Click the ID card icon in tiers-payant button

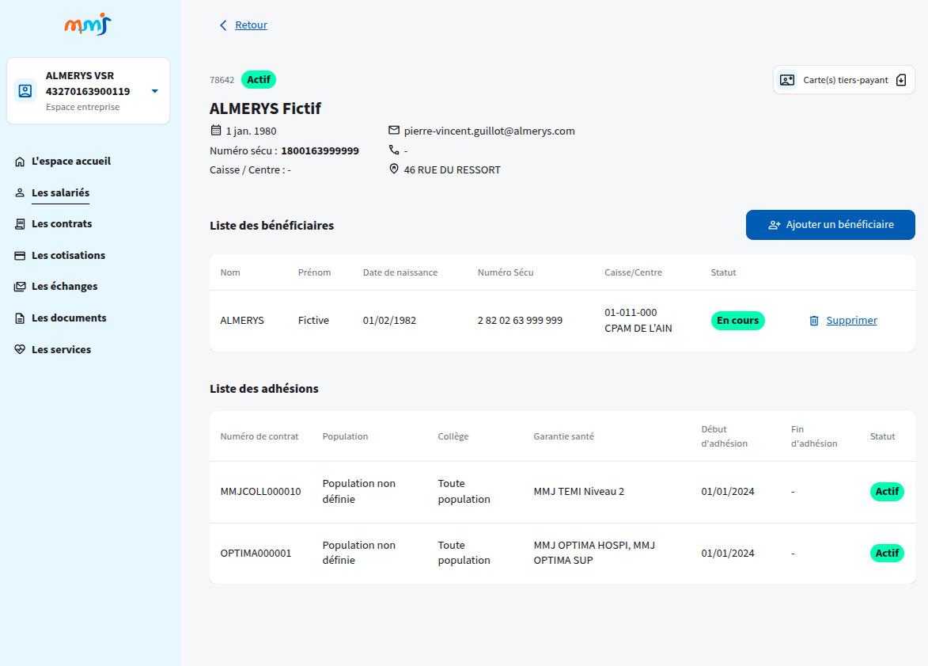coord(787,80)
